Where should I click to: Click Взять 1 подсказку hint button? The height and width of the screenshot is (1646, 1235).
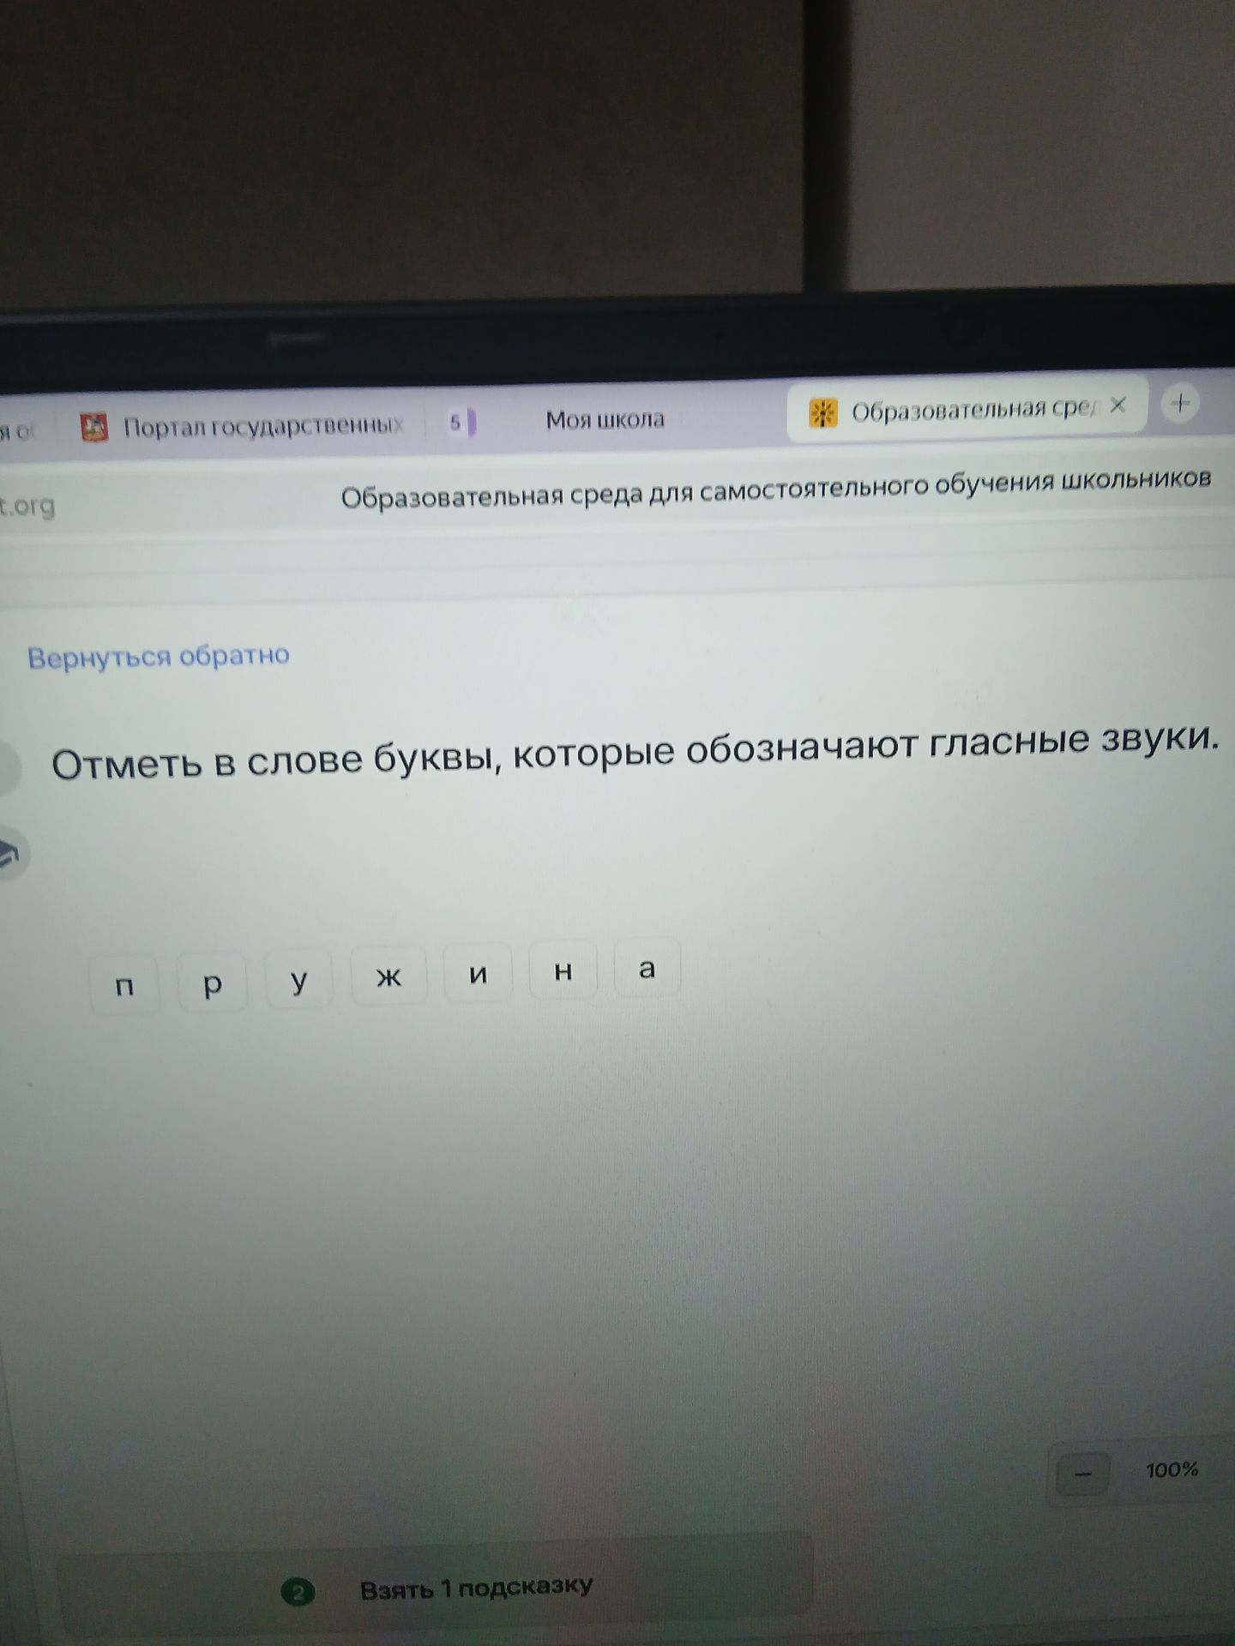click(x=436, y=1588)
